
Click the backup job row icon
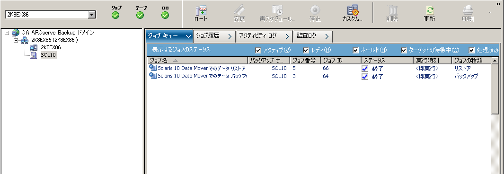153,76
